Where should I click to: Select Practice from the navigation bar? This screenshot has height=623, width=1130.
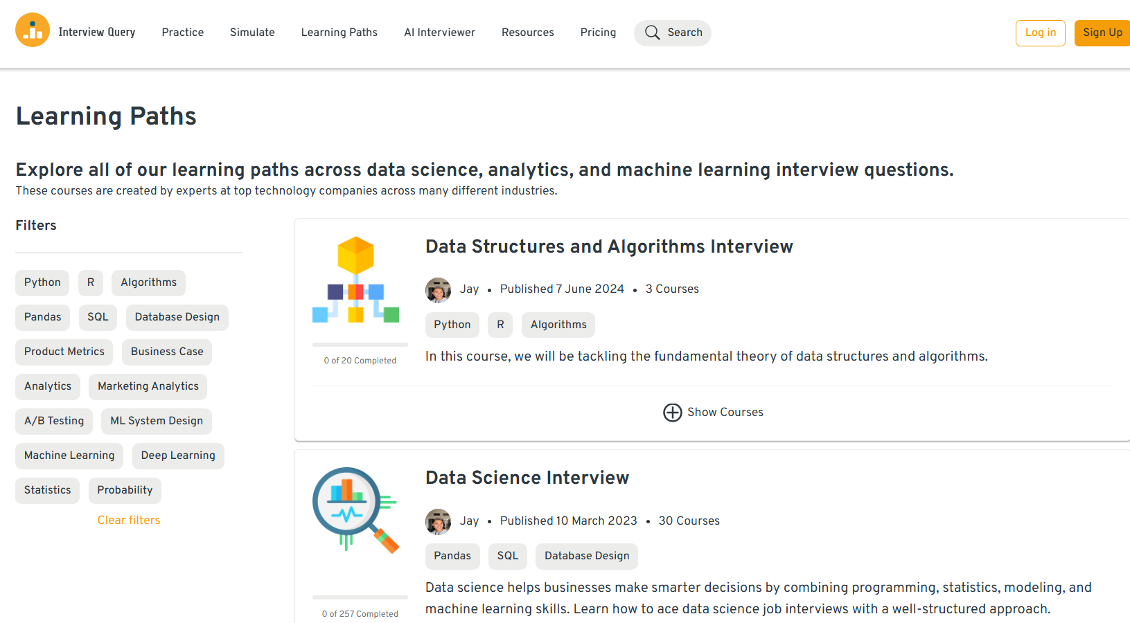(182, 33)
